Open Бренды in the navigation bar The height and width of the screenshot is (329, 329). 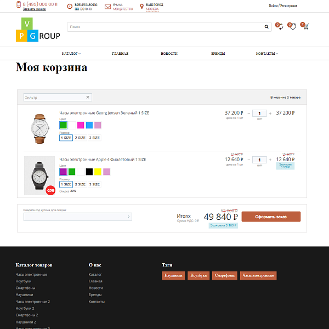click(x=218, y=54)
